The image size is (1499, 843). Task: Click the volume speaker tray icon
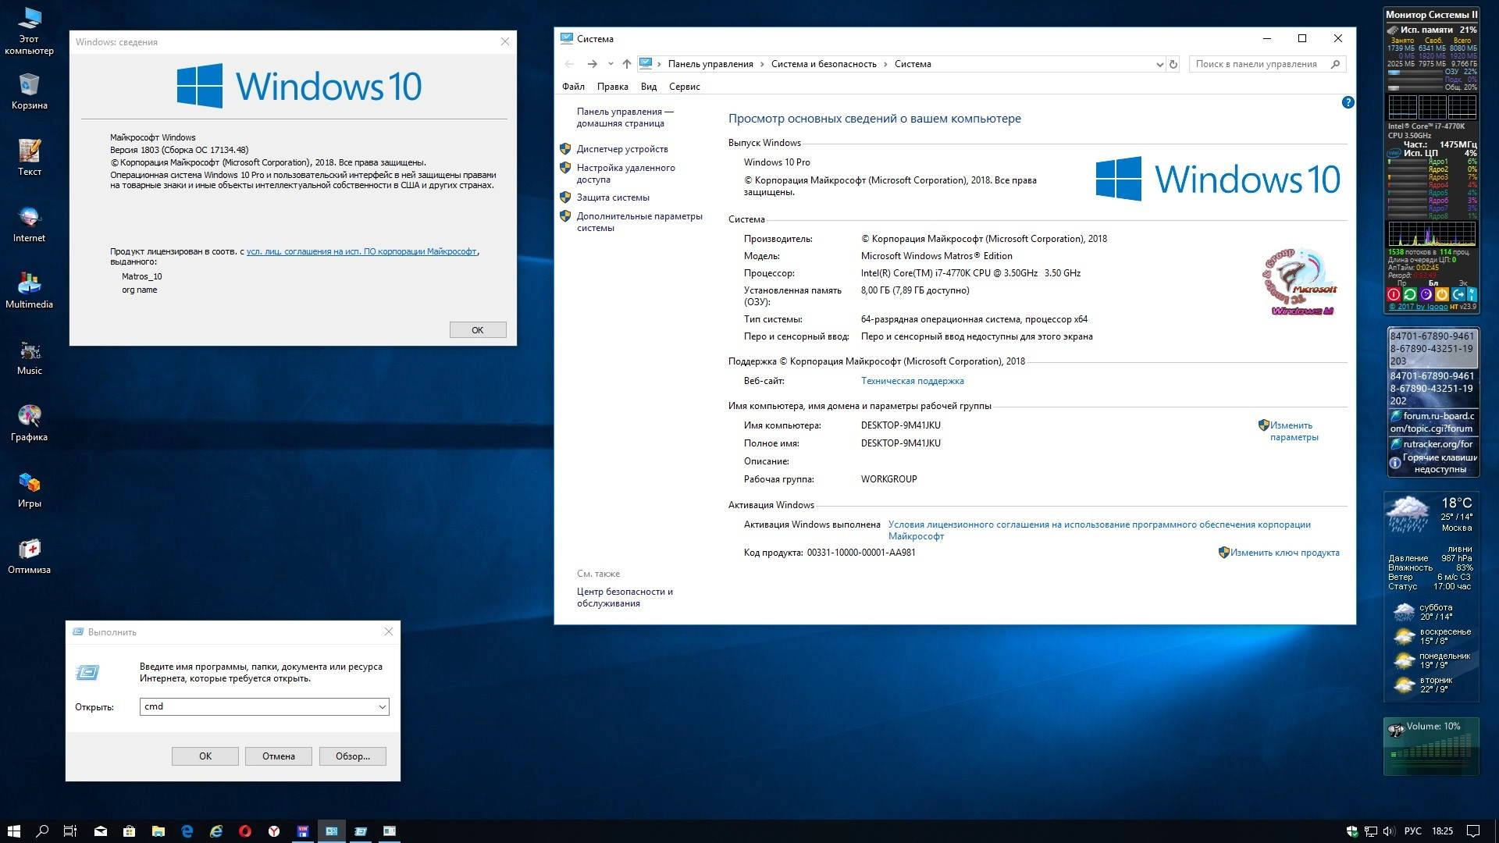tap(1389, 831)
